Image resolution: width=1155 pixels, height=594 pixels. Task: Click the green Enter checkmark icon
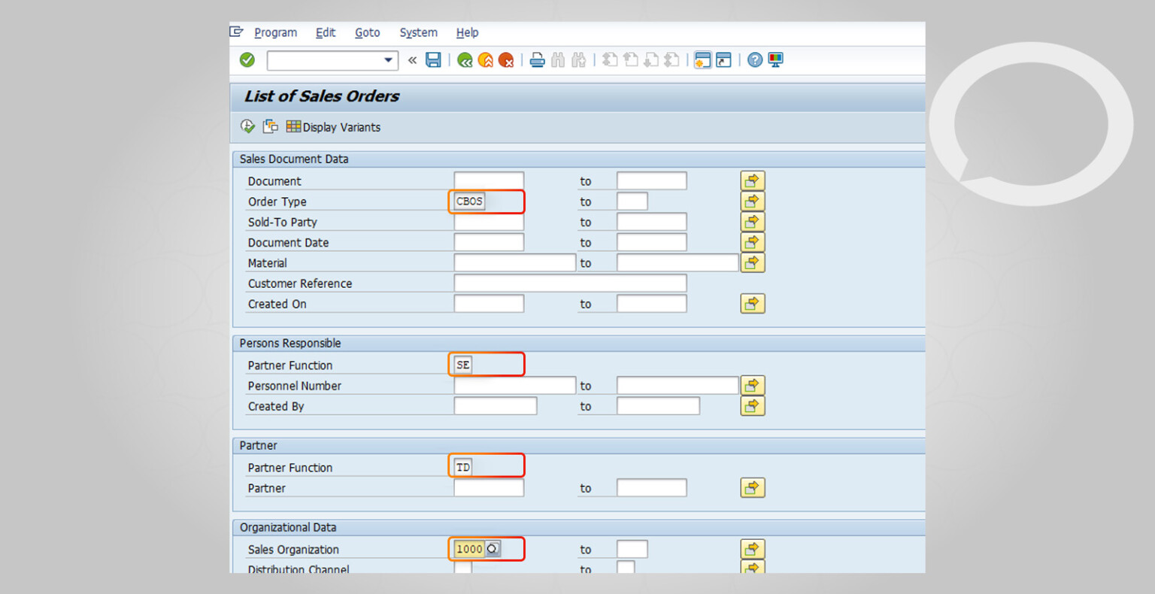tap(247, 60)
